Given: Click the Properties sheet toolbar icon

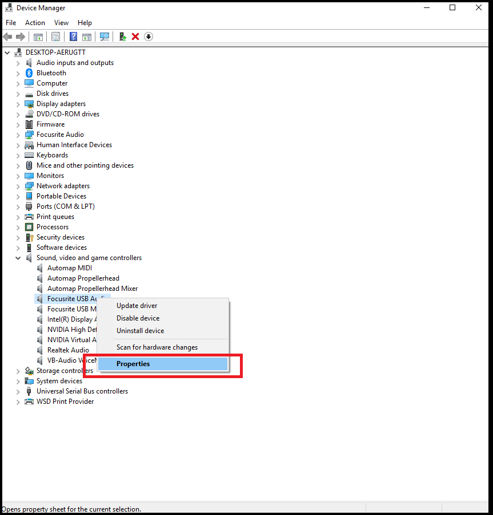Looking at the screenshot, I should click(x=55, y=37).
